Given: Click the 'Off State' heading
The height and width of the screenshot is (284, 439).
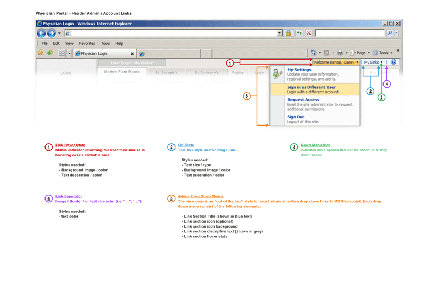Looking at the screenshot, I should (x=186, y=145).
